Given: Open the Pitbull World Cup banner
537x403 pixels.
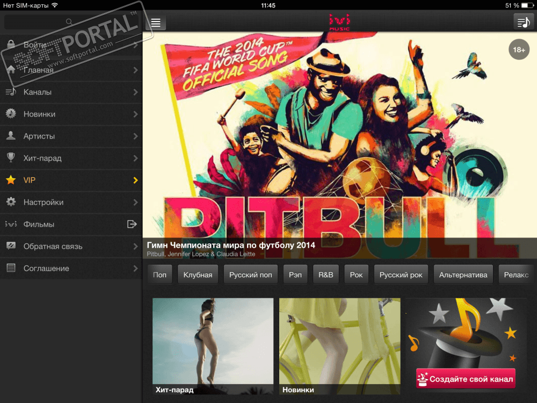Looking at the screenshot, I should (339, 145).
